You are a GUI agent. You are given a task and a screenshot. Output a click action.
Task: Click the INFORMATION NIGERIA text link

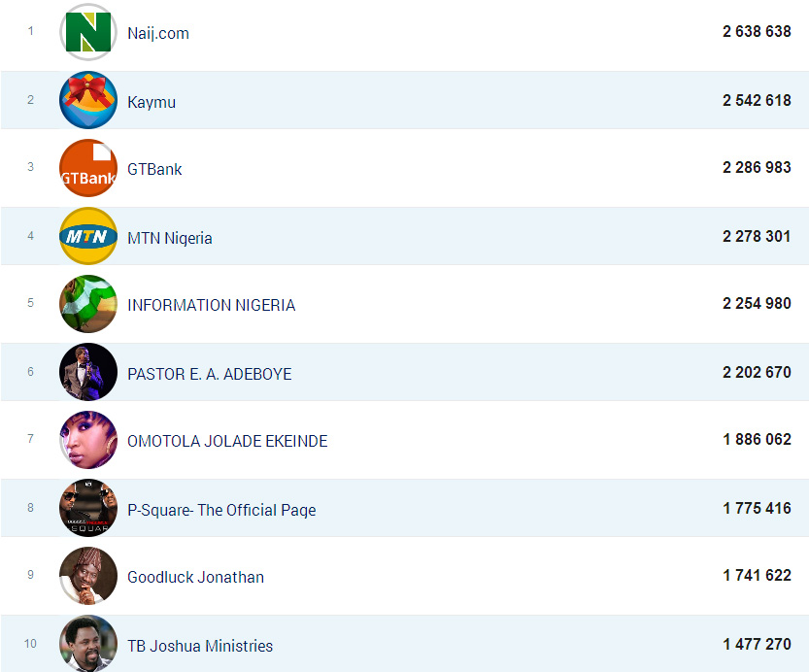pyautogui.click(x=211, y=305)
